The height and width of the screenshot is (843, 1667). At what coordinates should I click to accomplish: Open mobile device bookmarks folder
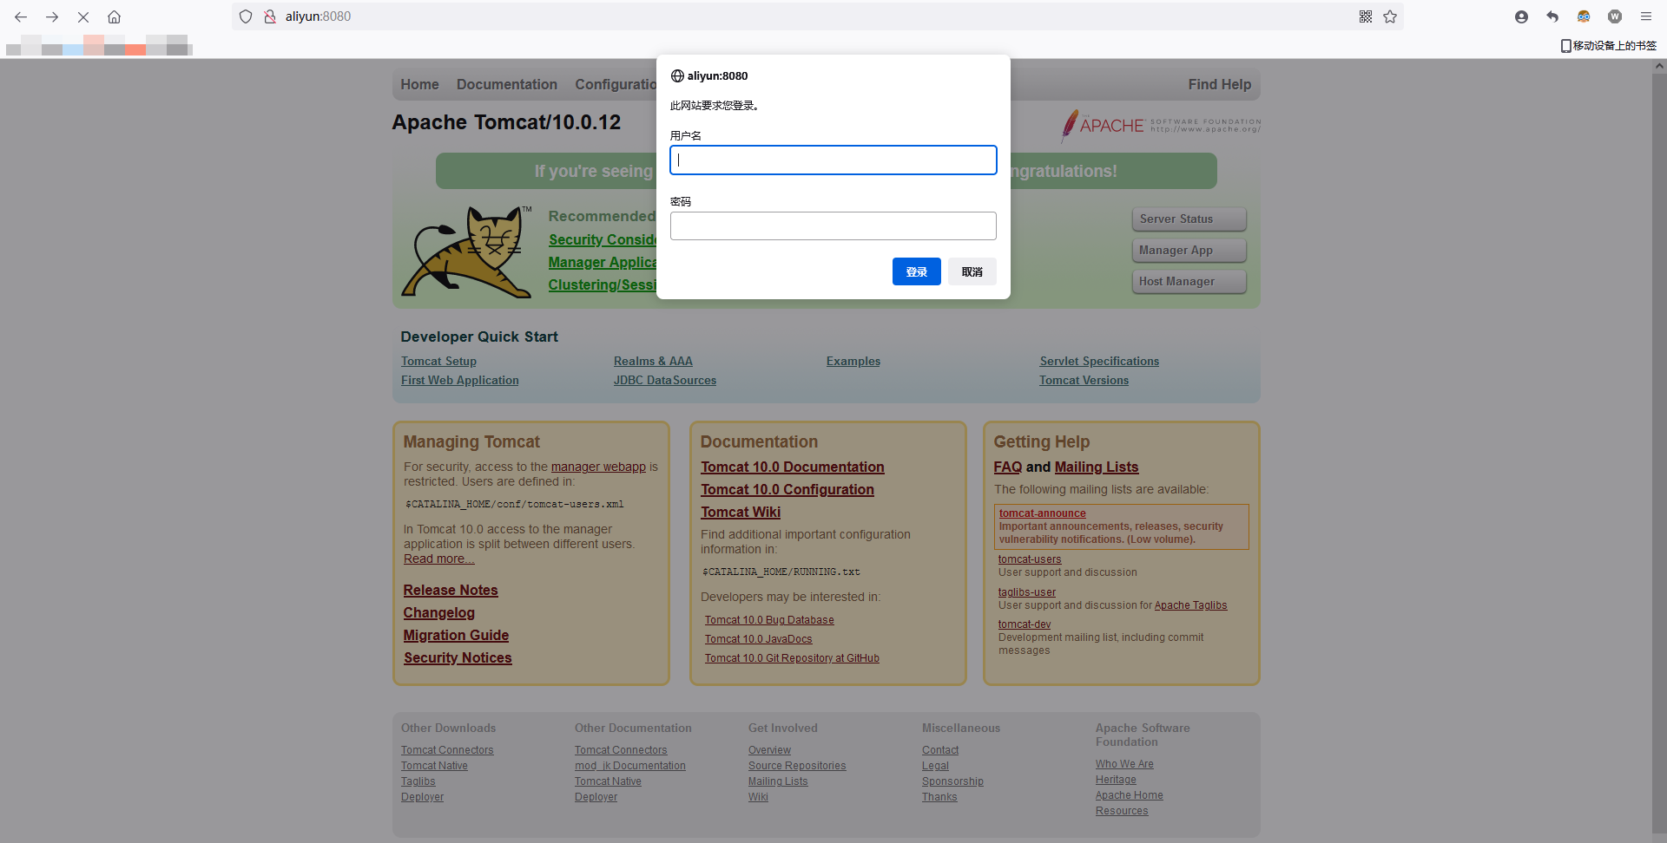point(1609,46)
